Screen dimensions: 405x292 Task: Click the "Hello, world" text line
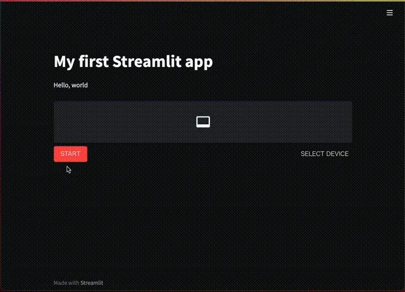pos(70,85)
